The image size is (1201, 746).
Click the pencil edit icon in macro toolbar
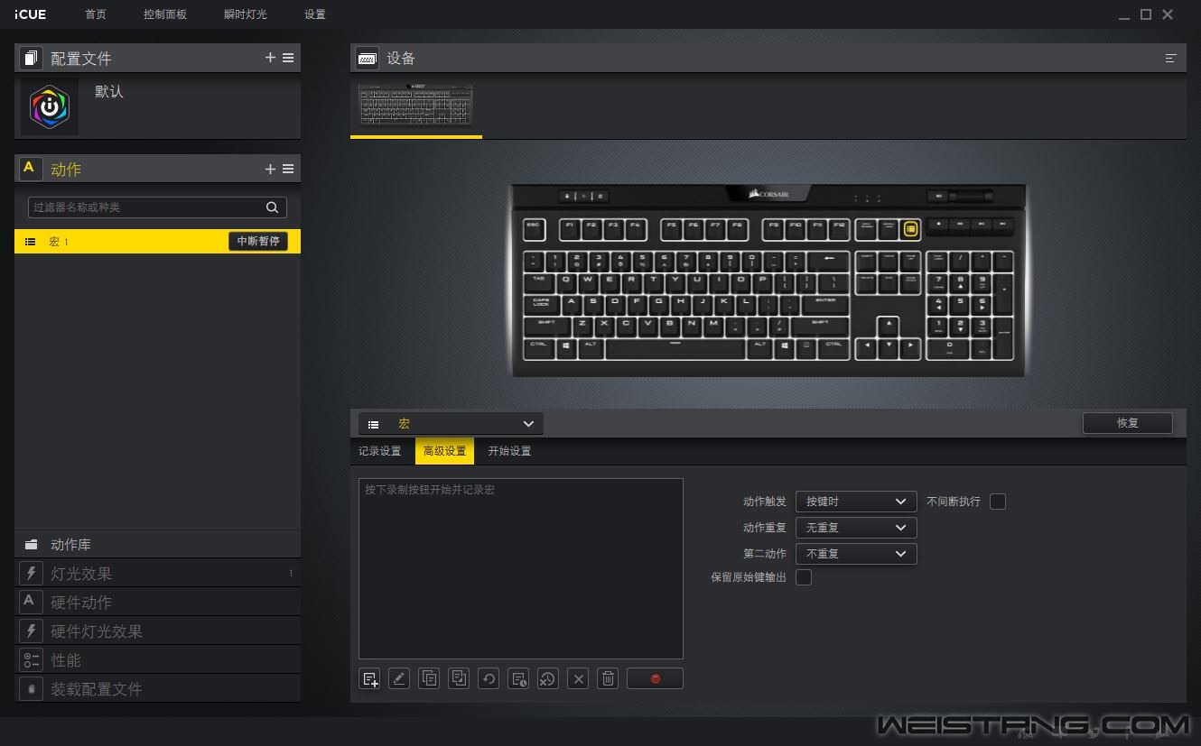tap(399, 679)
